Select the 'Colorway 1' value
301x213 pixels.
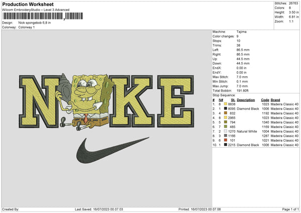click(x=27, y=27)
